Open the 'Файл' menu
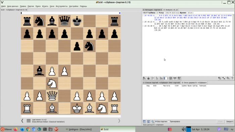The image size is (235, 132). (x=3, y=6)
